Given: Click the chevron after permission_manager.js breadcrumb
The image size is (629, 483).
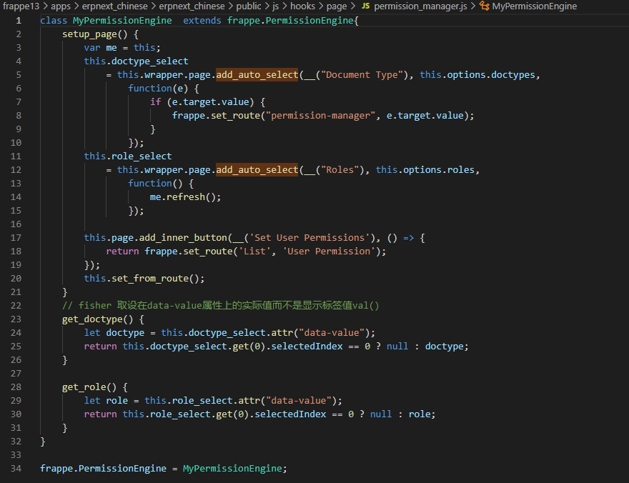Looking at the screenshot, I should (x=473, y=6).
